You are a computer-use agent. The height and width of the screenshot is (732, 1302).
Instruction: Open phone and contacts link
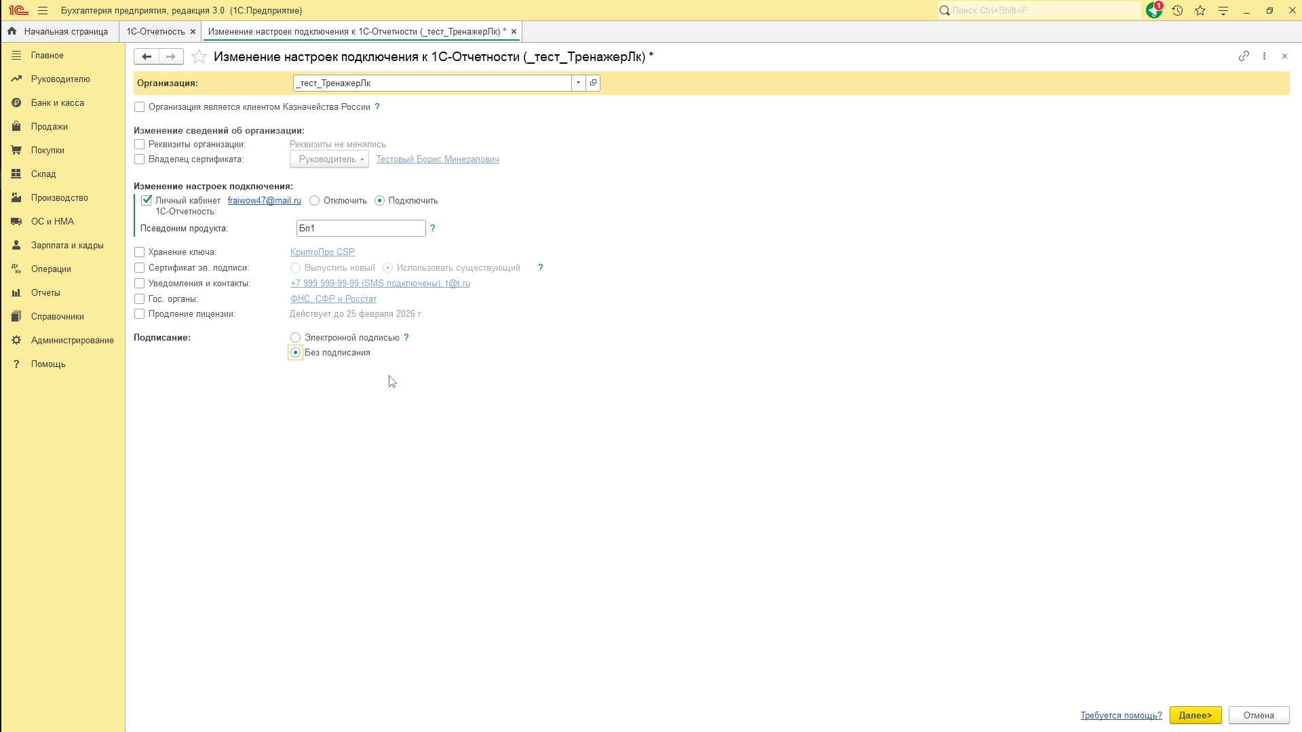click(380, 284)
